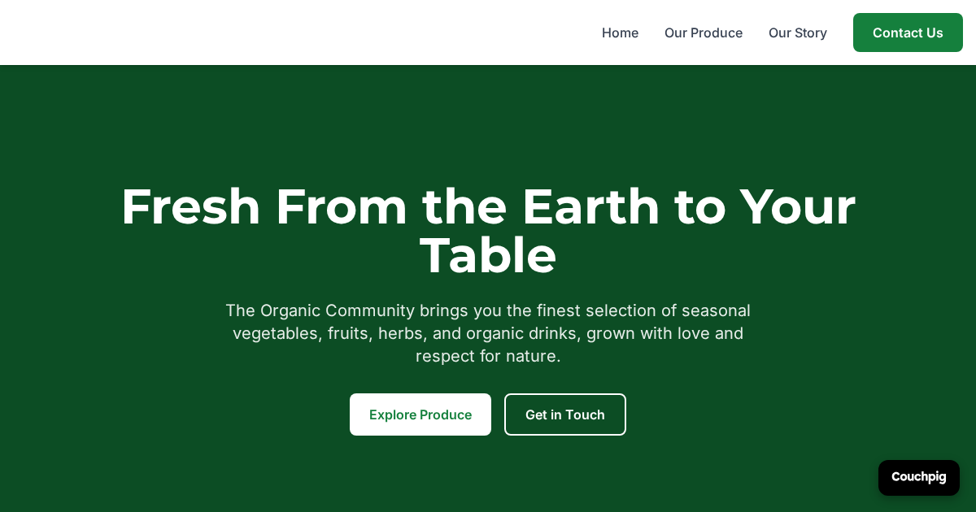
Task: Select the word "vegetables" in the description
Action: pyautogui.click(x=275, y=333)
